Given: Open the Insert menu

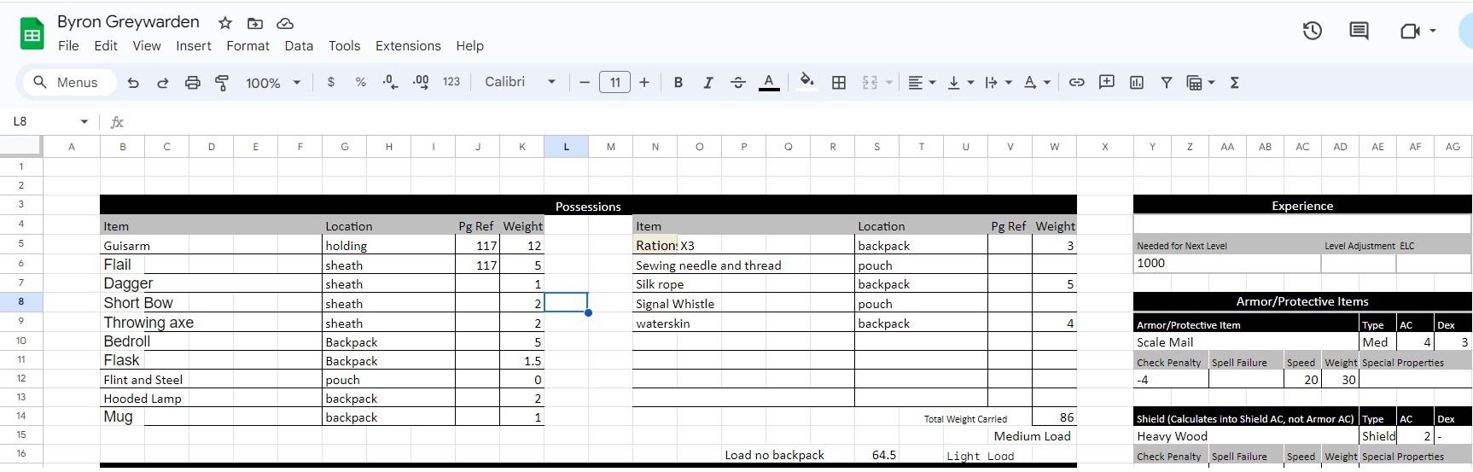Looking at the screenshot, I should point(194,46).
